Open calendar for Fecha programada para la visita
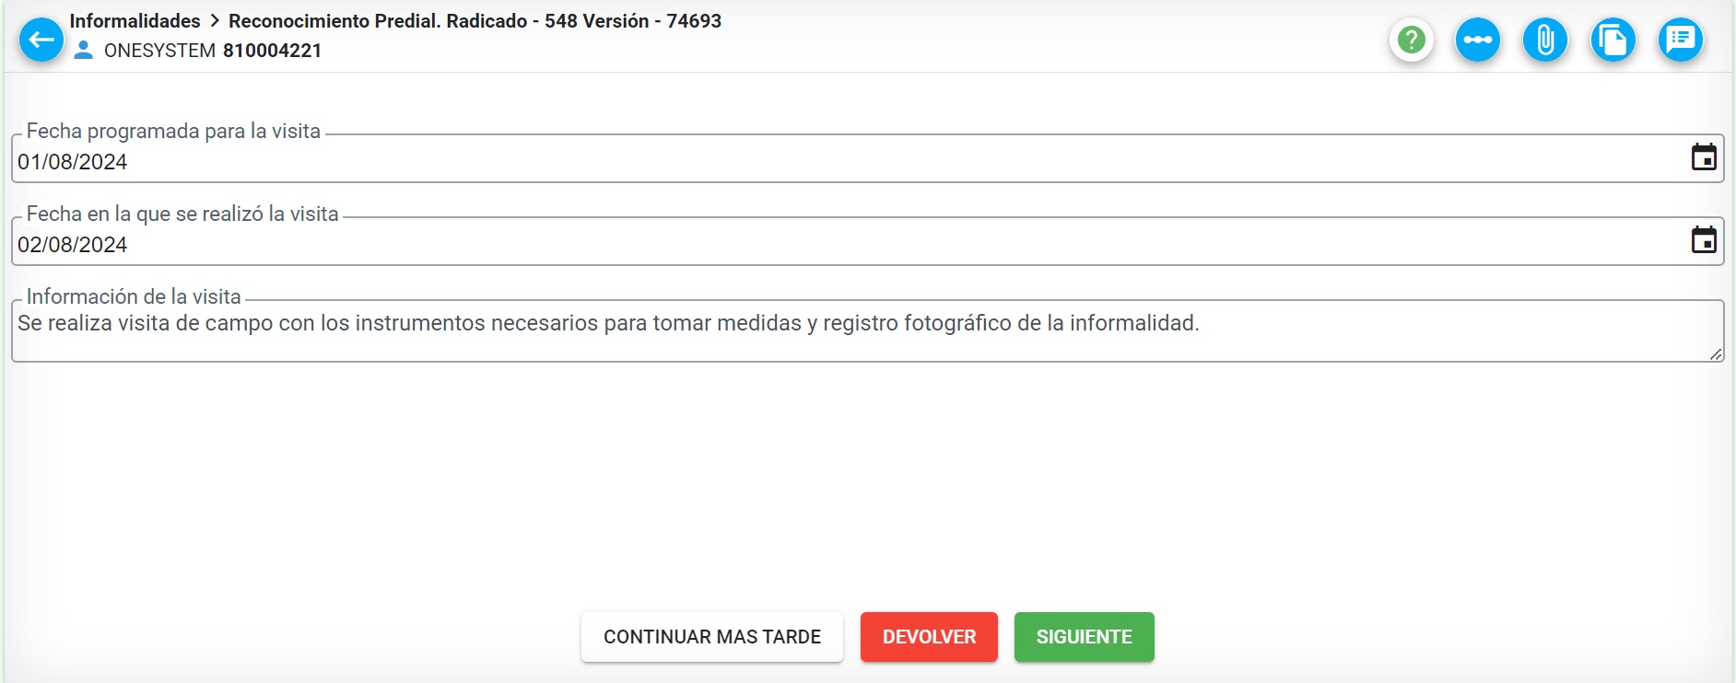 (x=1704, y=157)
